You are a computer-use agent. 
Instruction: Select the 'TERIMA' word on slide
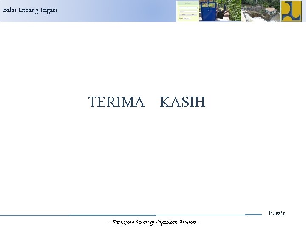116,102
